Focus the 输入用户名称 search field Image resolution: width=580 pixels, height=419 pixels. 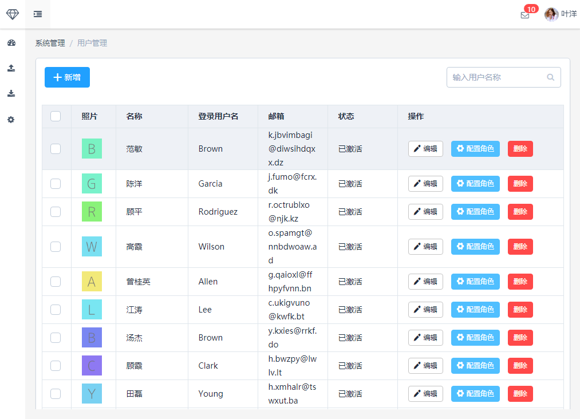coord(496,77)
